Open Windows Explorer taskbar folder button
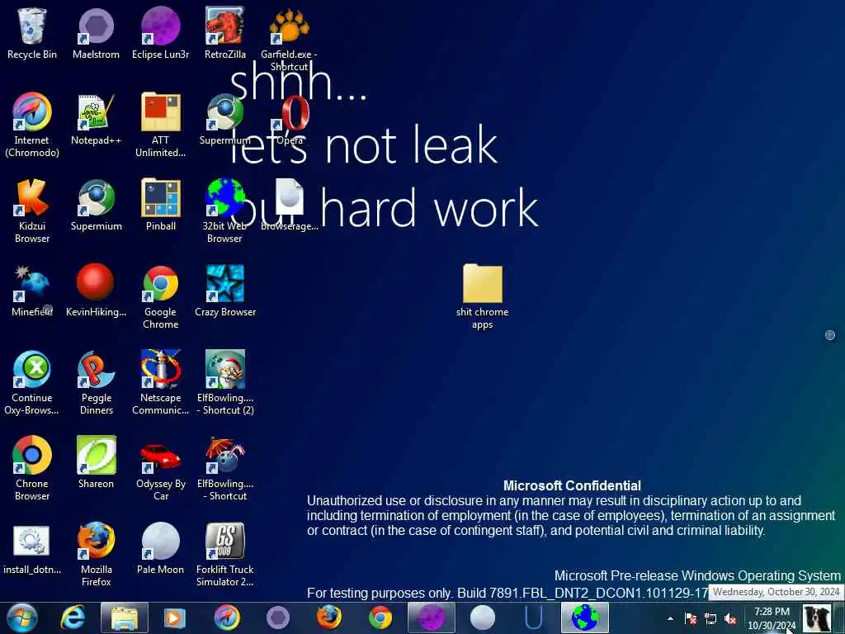 pos(125,617)
